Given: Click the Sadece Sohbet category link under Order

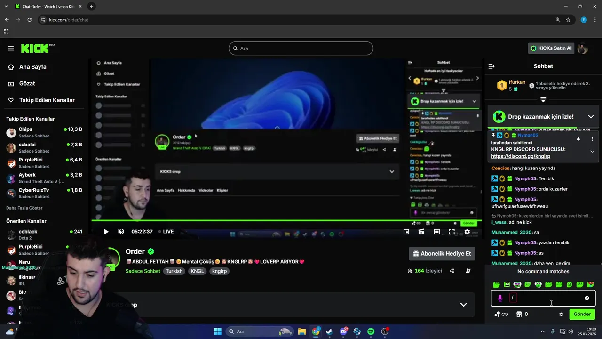Looking at the screenshot, I should (143, 271).
